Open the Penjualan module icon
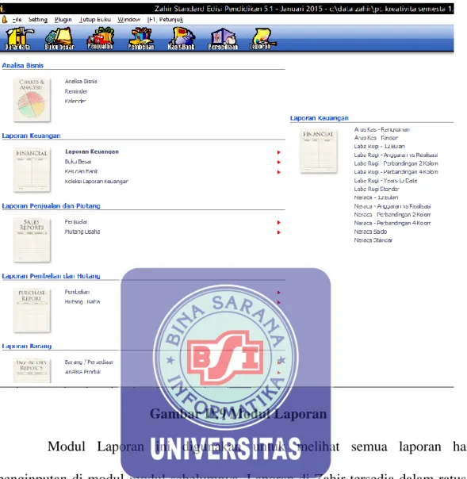The image size is (467, 479). pos(100,39)
